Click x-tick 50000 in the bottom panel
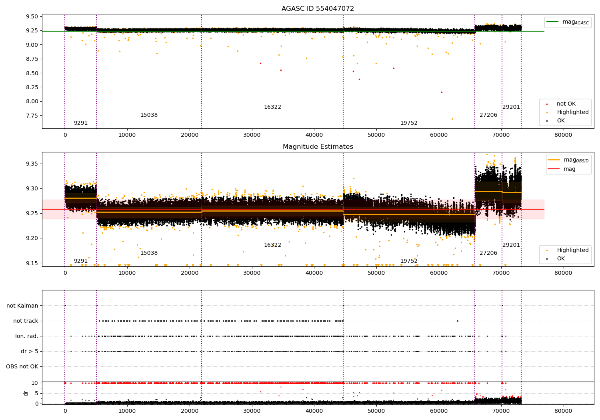The height and width of the screenshot is (420, 600). (376, 411)
